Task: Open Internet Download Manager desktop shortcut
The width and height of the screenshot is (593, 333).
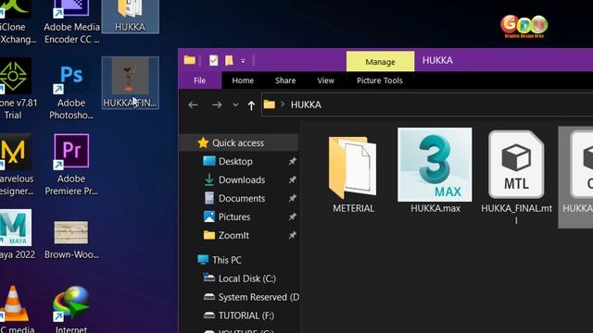Action: tap(71, 309)
